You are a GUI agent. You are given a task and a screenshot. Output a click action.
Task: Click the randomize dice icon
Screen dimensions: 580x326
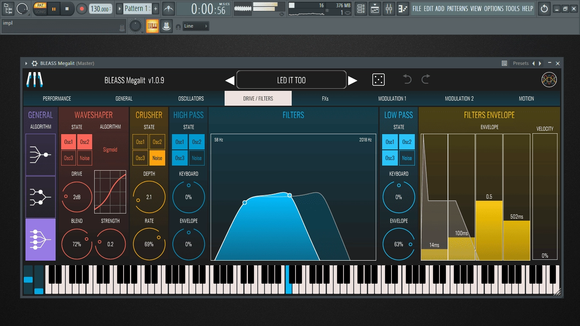coord(378,80)
